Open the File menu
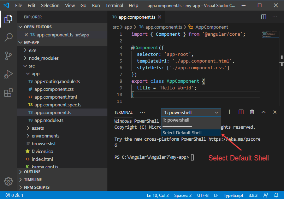284x199 pixels. coord(19,5)
